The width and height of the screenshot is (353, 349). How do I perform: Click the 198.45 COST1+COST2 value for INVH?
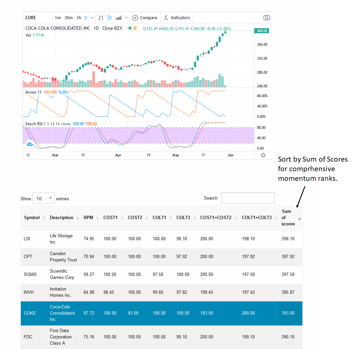coord(207,292)
